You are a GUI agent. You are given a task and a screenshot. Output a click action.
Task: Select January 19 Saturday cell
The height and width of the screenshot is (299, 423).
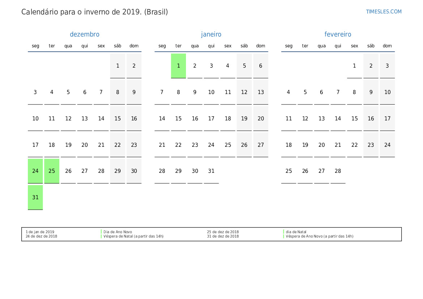coord(244,119)
